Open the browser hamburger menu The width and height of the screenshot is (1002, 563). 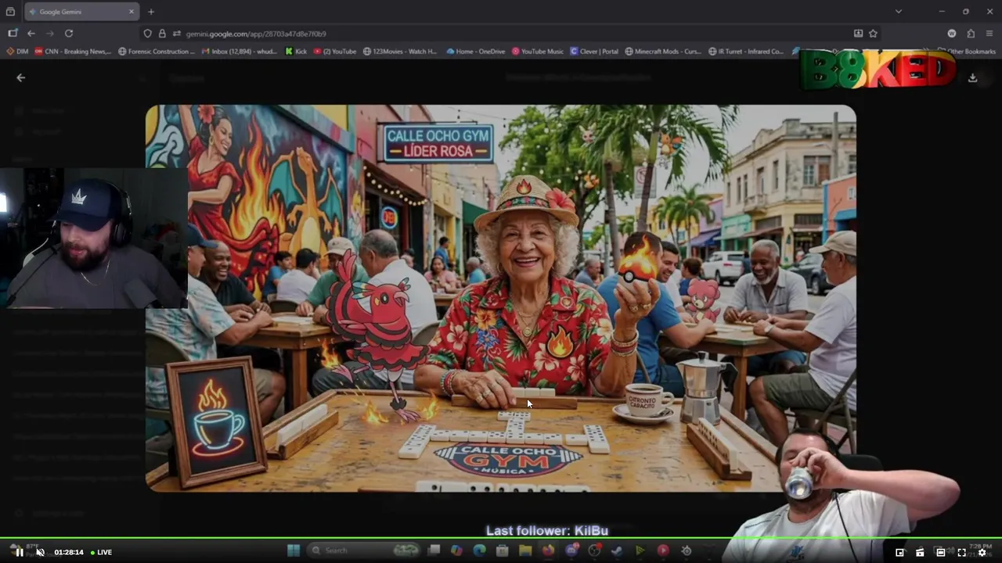coord(989,34)
